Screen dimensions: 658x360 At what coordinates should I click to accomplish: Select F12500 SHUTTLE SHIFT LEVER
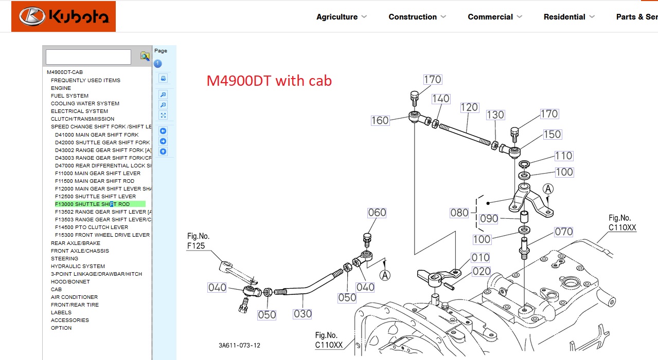pos(95,196)
